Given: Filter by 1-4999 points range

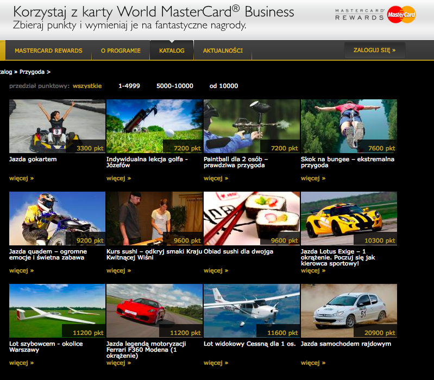Looking at the screenshot, I should [129, 86].
